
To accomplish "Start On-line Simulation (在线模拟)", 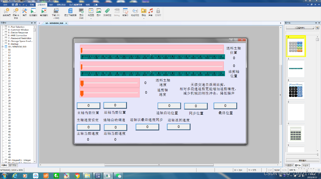I will 33,12.
